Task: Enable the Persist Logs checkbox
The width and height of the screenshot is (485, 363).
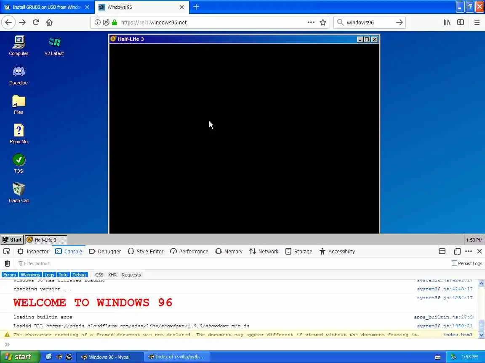Action: (454, 263)
